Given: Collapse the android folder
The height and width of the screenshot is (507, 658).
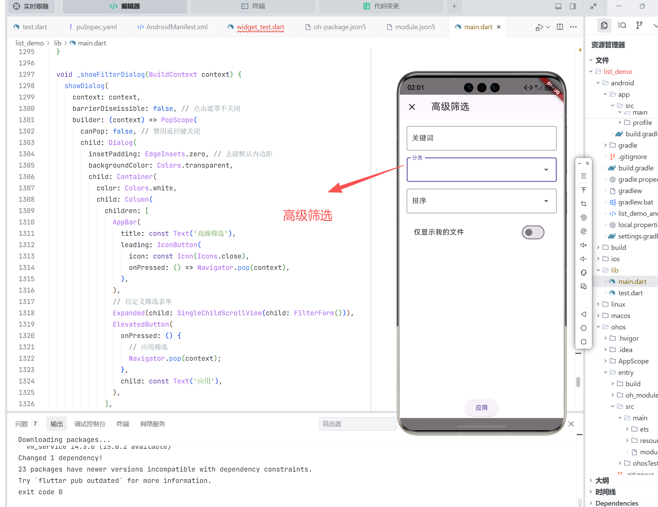Looking at the screenshot, I should pos(598,83).
